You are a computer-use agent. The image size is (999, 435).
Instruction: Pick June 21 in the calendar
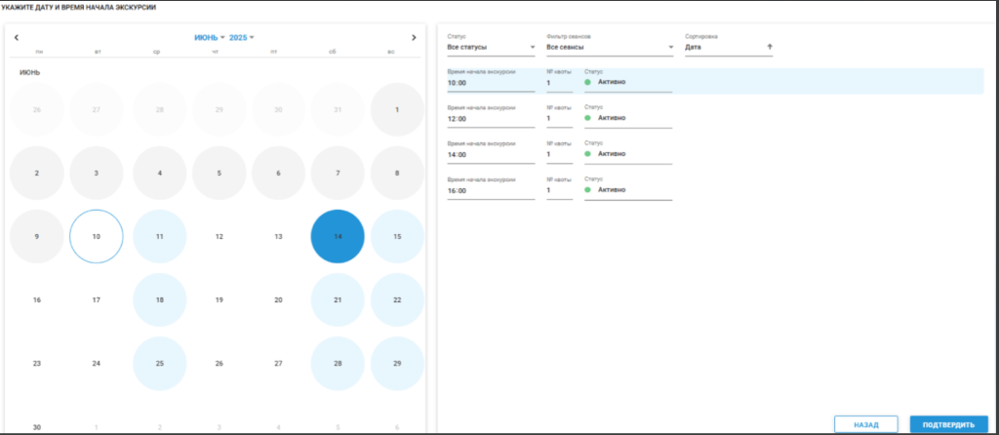tap(338, 300)
